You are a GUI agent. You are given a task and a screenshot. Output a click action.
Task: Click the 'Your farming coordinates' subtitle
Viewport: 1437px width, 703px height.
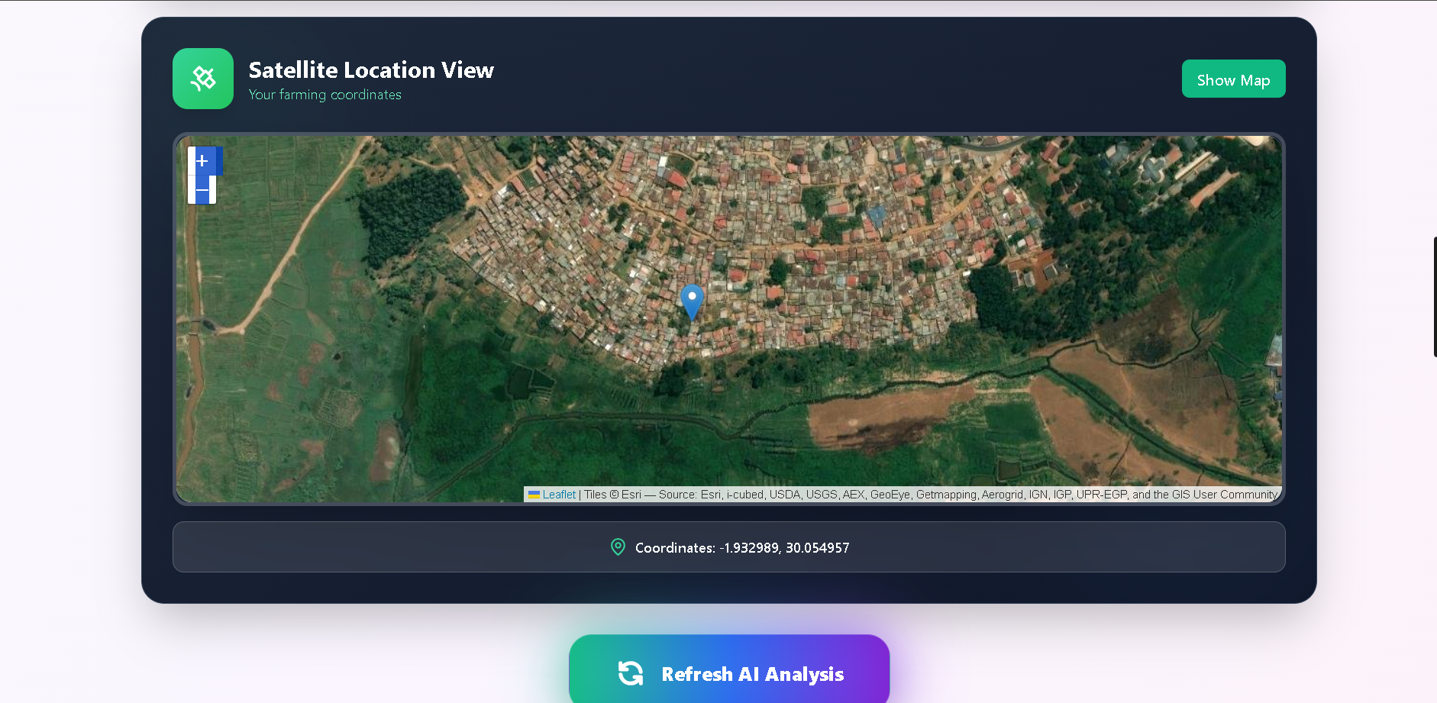(x=325, y=95)
